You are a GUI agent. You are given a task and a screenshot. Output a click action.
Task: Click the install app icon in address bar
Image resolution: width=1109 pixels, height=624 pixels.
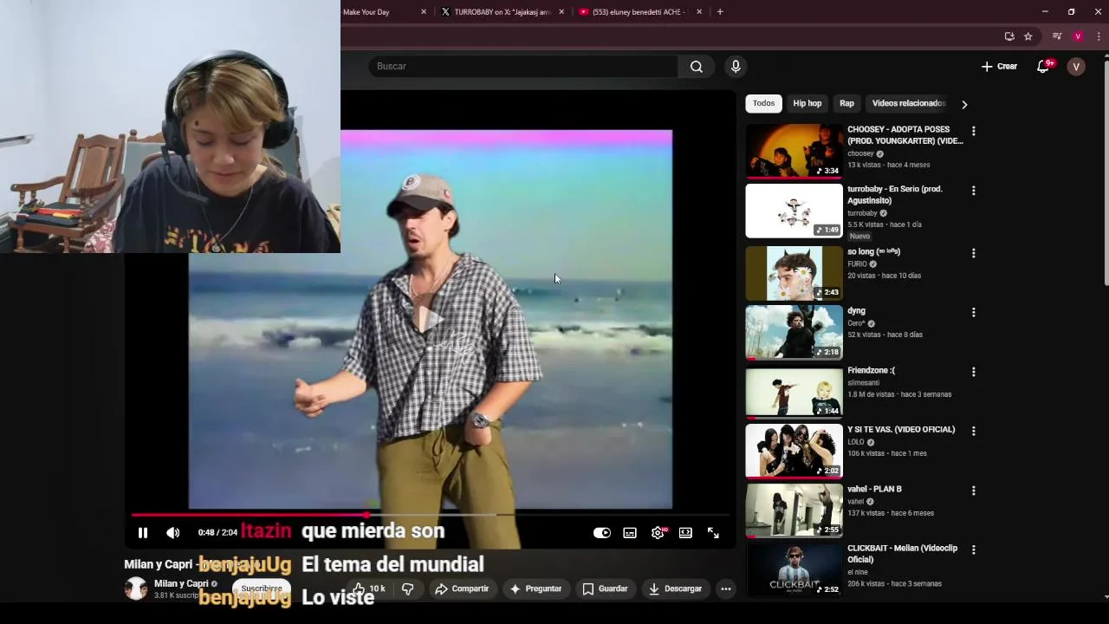coord(1009,36)
